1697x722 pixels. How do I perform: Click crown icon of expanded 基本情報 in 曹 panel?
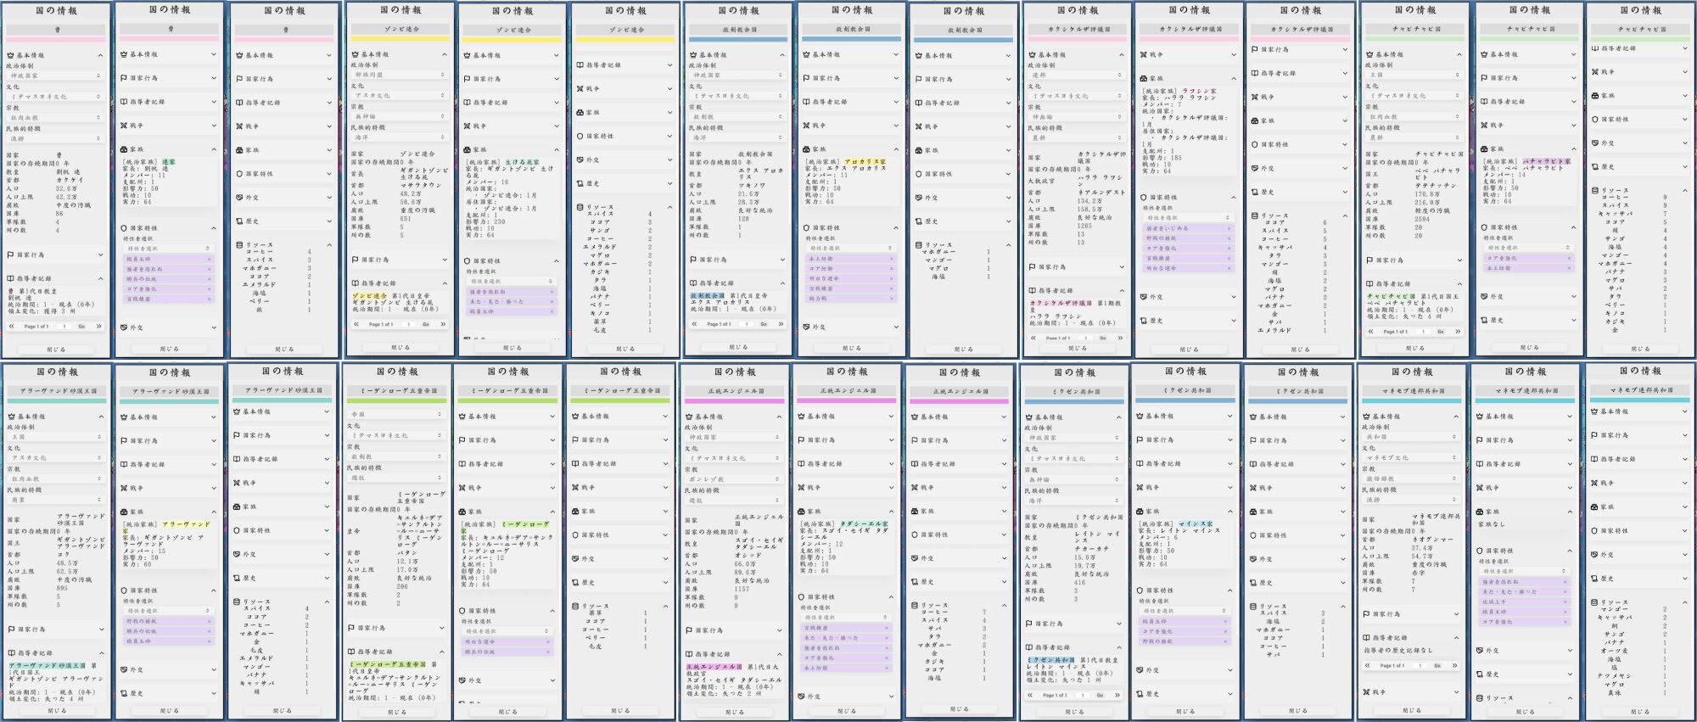tap(11, 55)
